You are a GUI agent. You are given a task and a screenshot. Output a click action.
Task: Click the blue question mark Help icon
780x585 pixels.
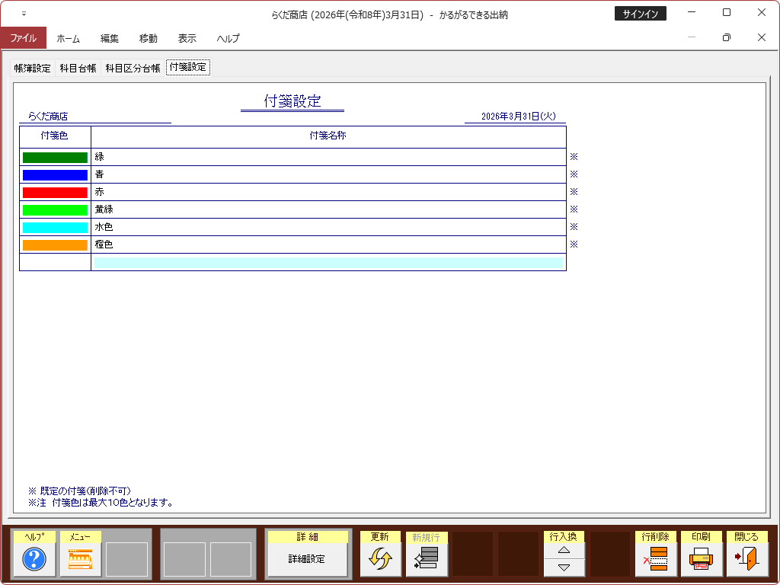point(35,560)
